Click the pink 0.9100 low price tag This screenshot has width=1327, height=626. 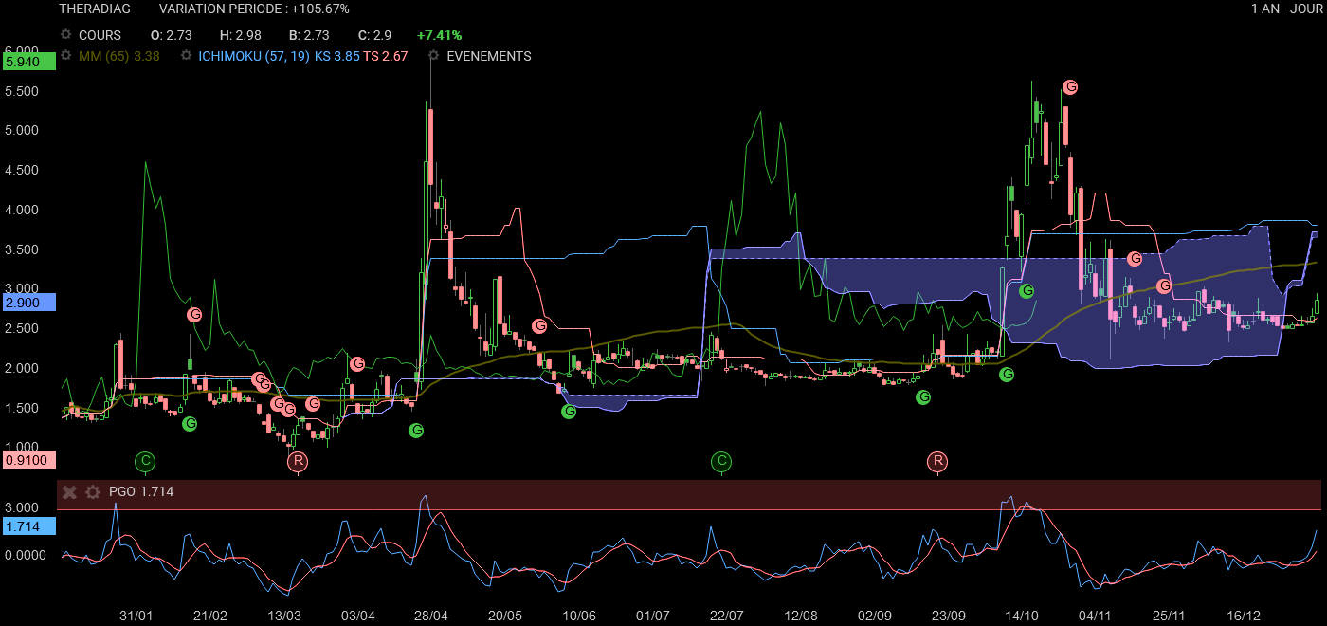[28, 460]
